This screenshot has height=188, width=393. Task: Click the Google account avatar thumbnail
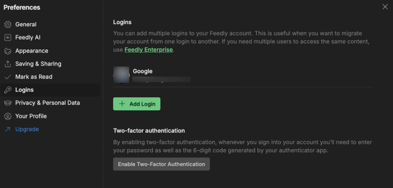(121, 75)
